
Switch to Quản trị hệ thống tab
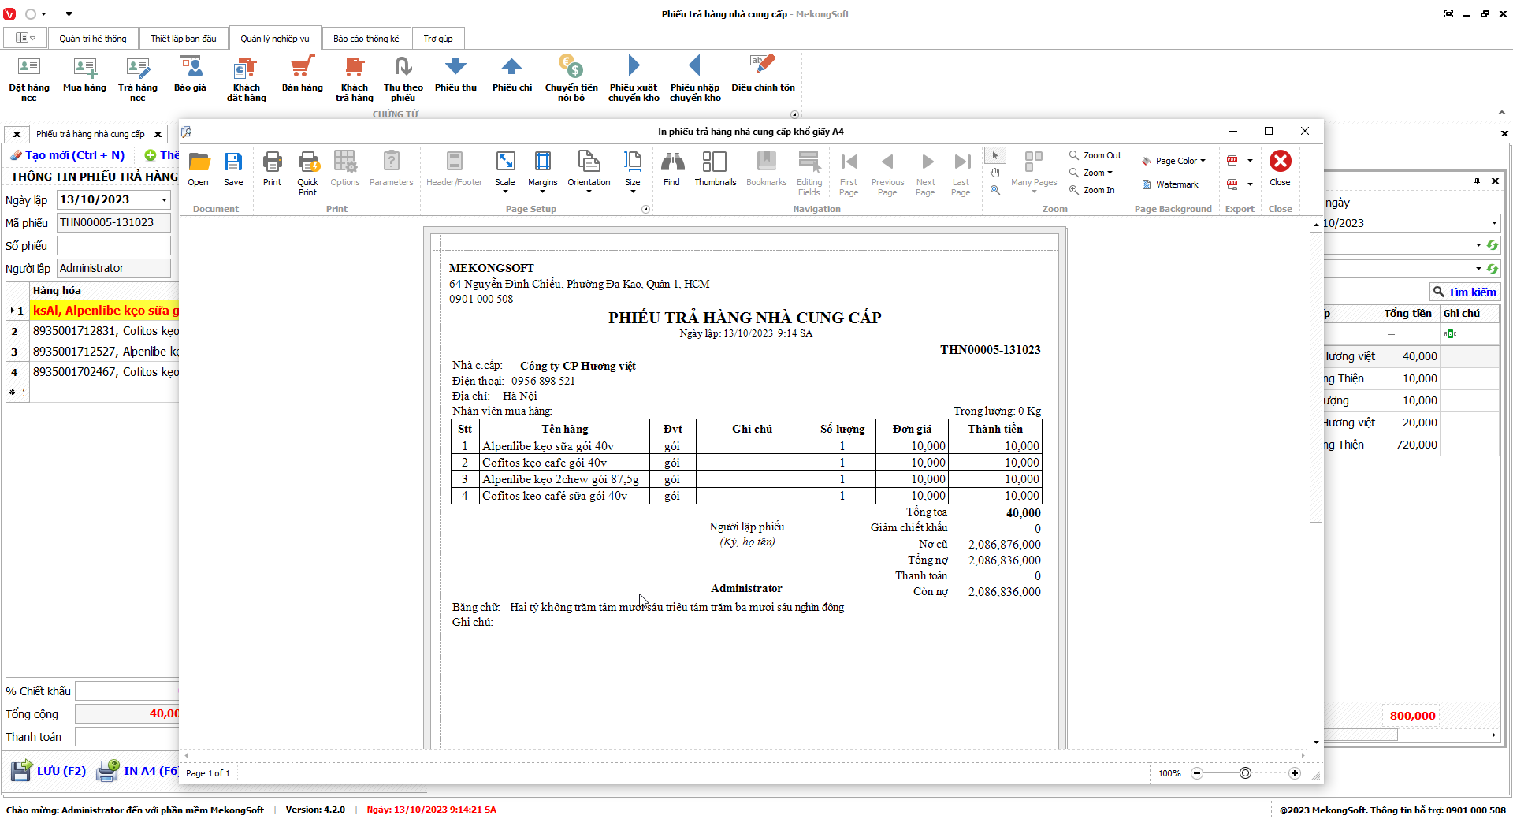pyautogui.click(x=93, y=39)
